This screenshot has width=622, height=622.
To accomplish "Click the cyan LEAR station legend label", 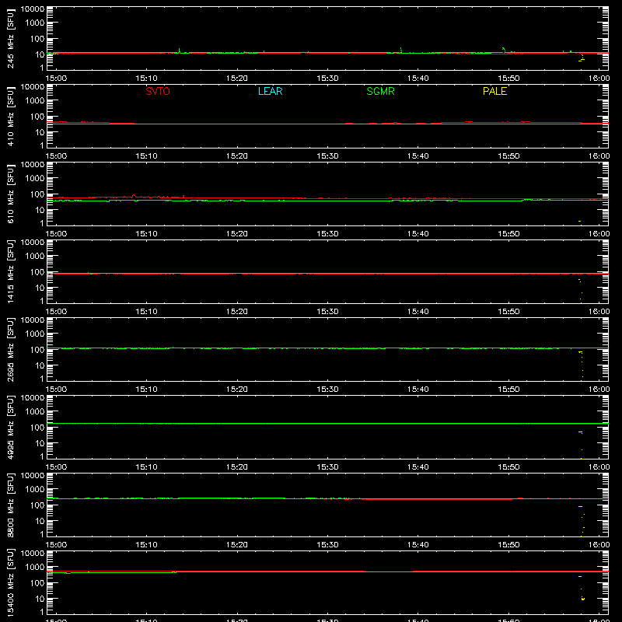I will [270, 91].
